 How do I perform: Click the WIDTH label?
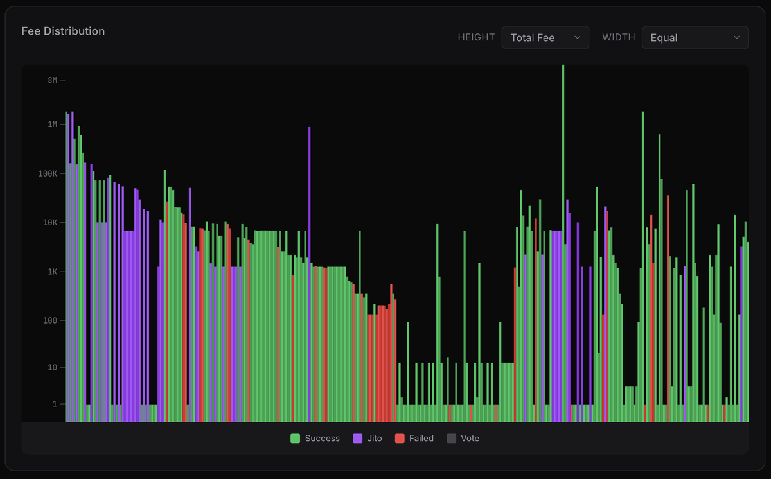[619, 37]
